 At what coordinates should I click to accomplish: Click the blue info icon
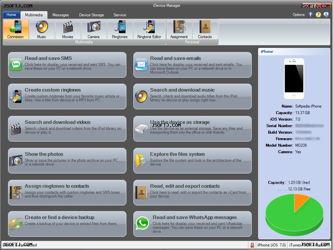pos(326,15)
